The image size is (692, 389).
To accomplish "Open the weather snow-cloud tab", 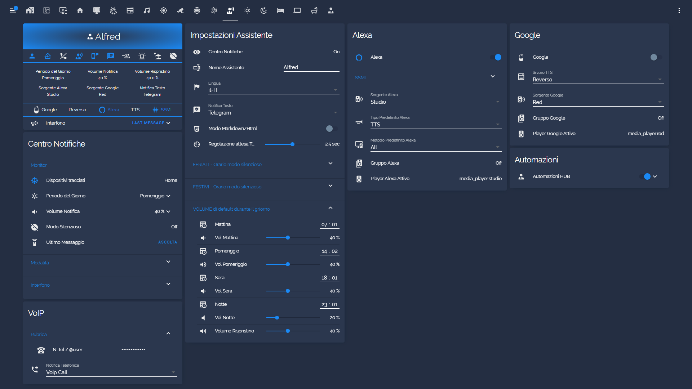I will click(114, 10).
